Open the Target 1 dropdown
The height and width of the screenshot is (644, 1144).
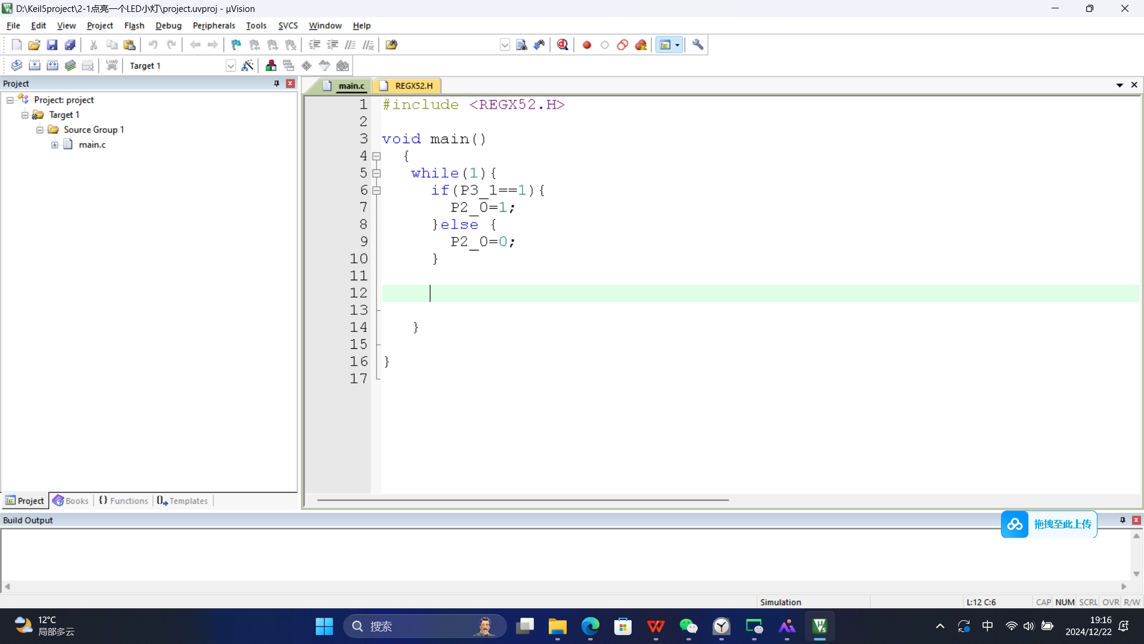231,66
